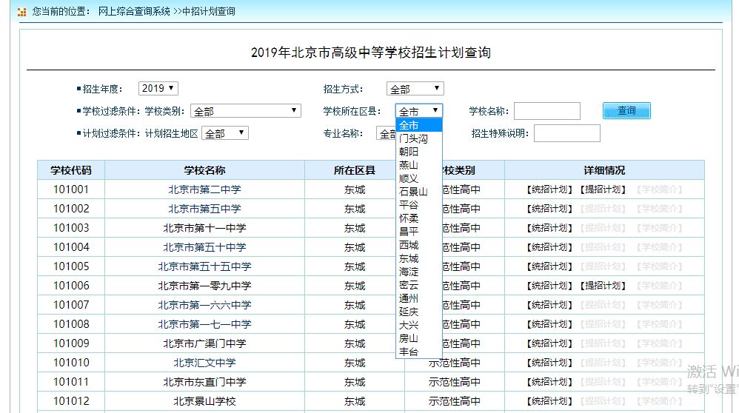This screenshot has height=413, width=739.
Task: Open 提招计划 for 北京市第一零九中学
Action: click(x=603, y=286)
